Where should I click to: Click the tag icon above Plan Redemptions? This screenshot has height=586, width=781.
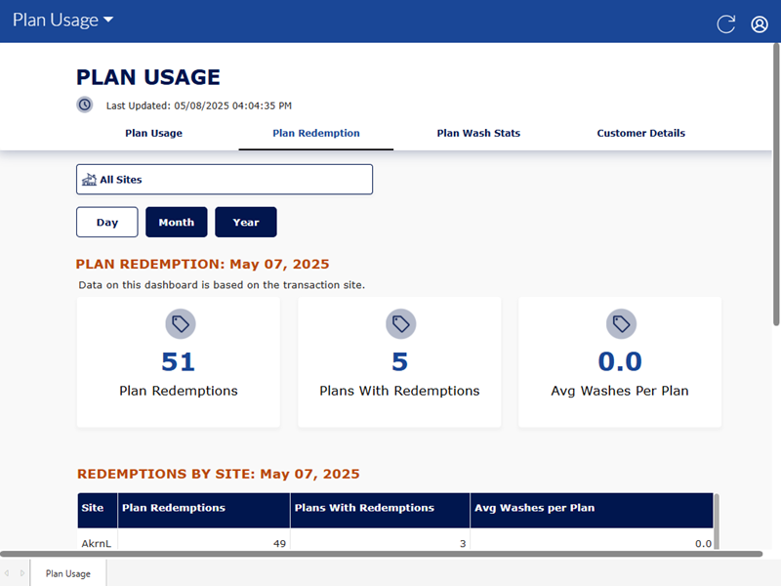click(181, 324)
